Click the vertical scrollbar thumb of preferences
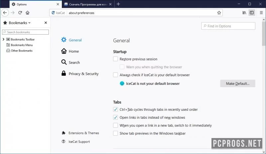 263,34
